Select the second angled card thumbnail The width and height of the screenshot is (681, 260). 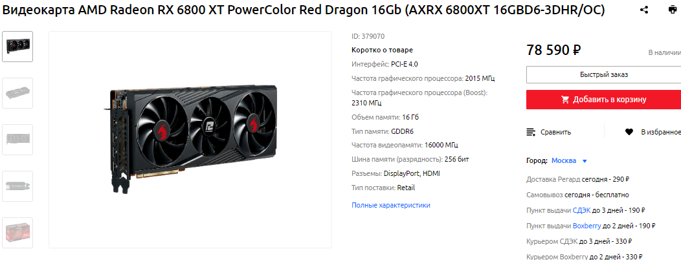[x=17, y=93]
